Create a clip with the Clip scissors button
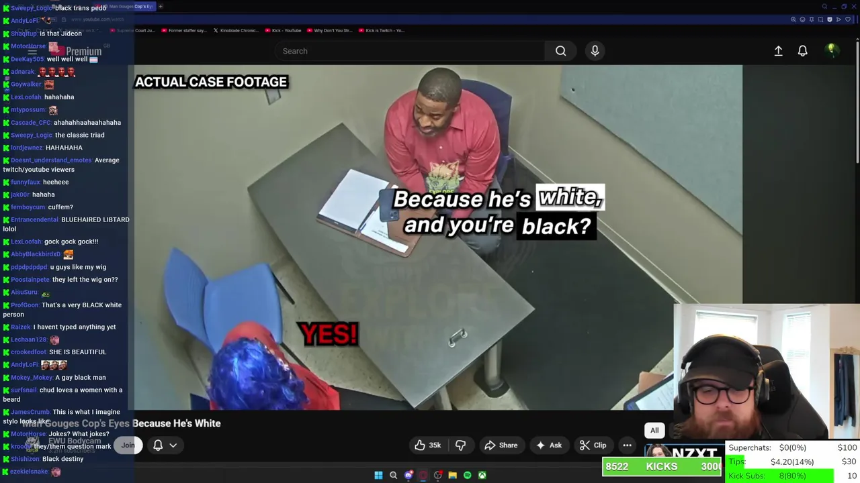Screen dimensions: 860x483 593,445
